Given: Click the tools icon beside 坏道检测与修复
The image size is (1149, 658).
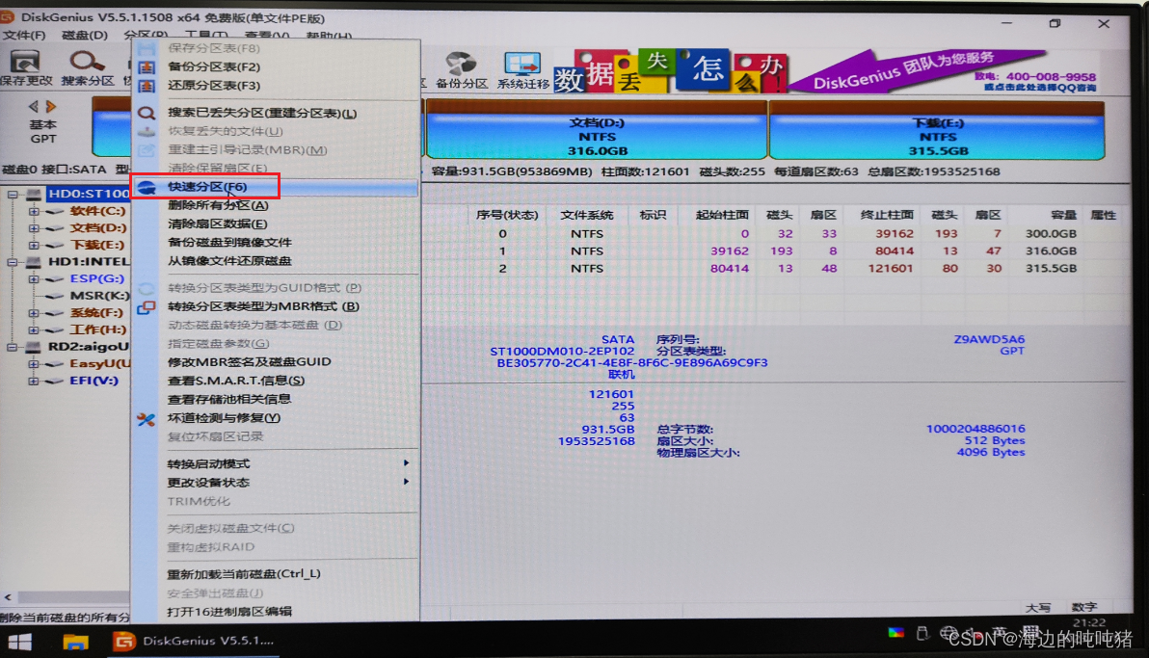Looking at the screenshot, I should pos(147,419).
